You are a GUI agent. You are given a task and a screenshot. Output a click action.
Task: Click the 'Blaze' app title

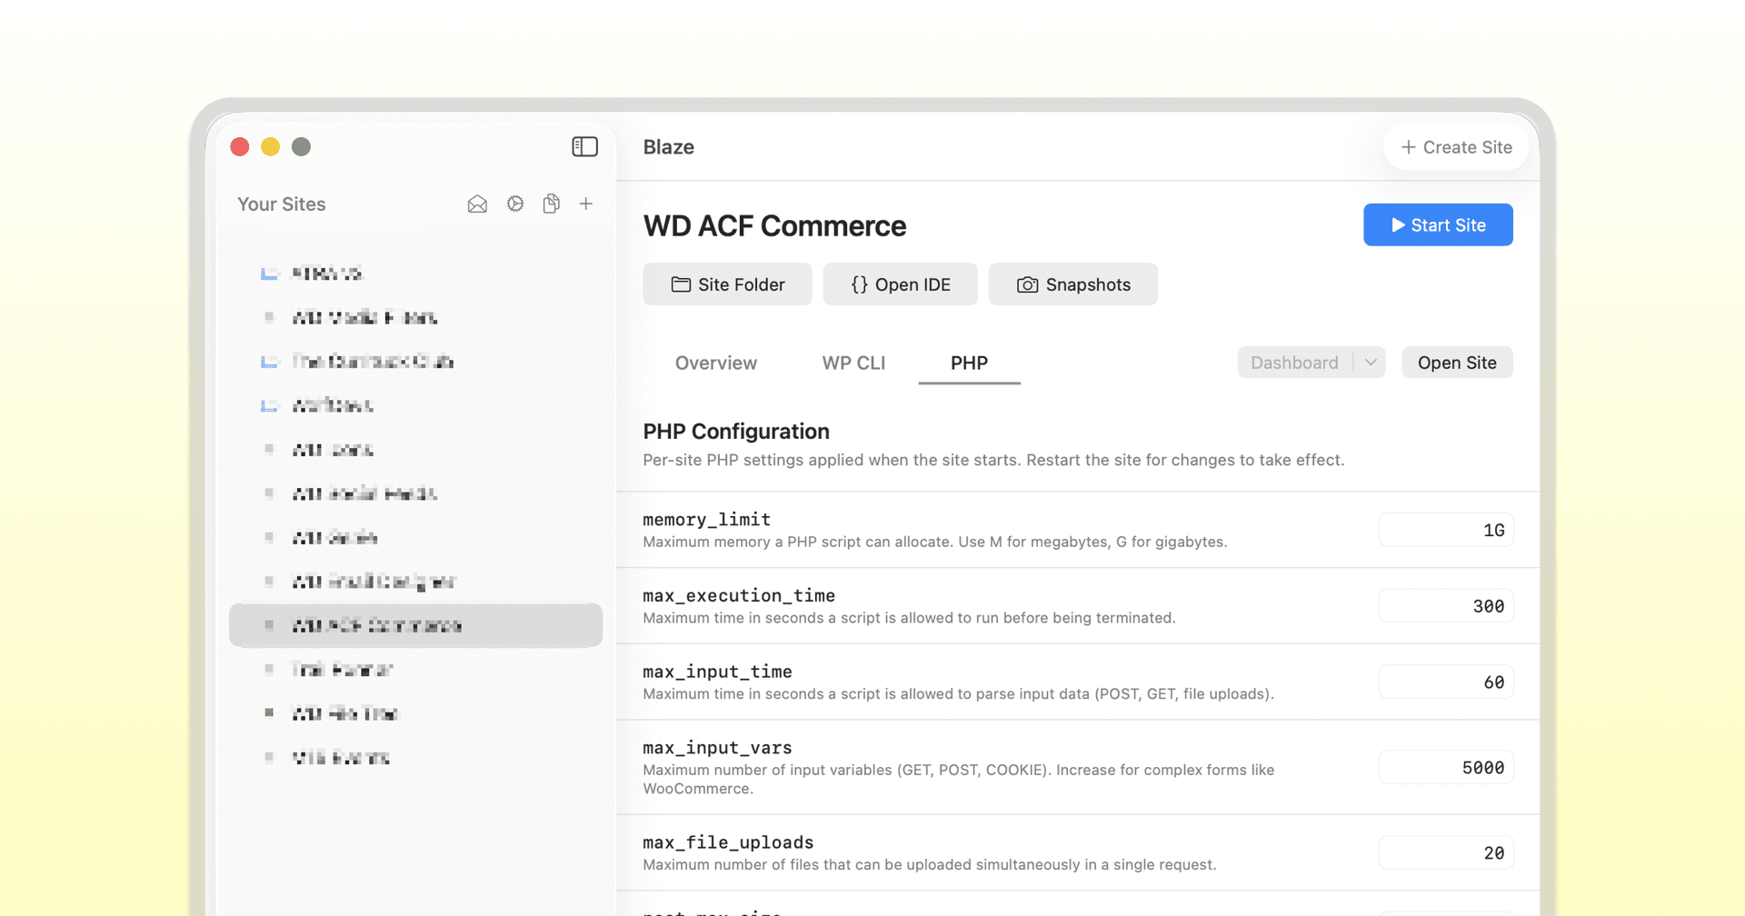[669, 147]
